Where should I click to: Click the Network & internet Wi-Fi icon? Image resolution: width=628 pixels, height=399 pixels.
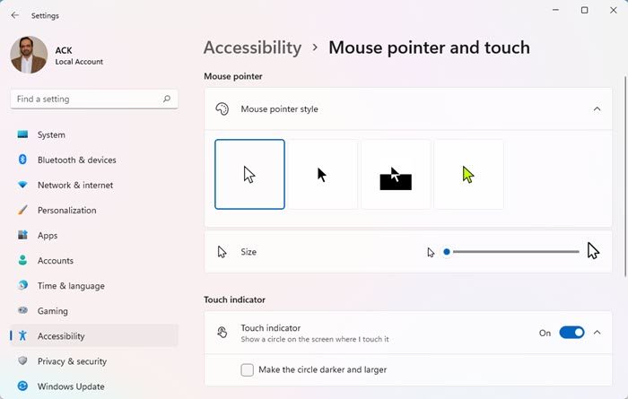22,186
